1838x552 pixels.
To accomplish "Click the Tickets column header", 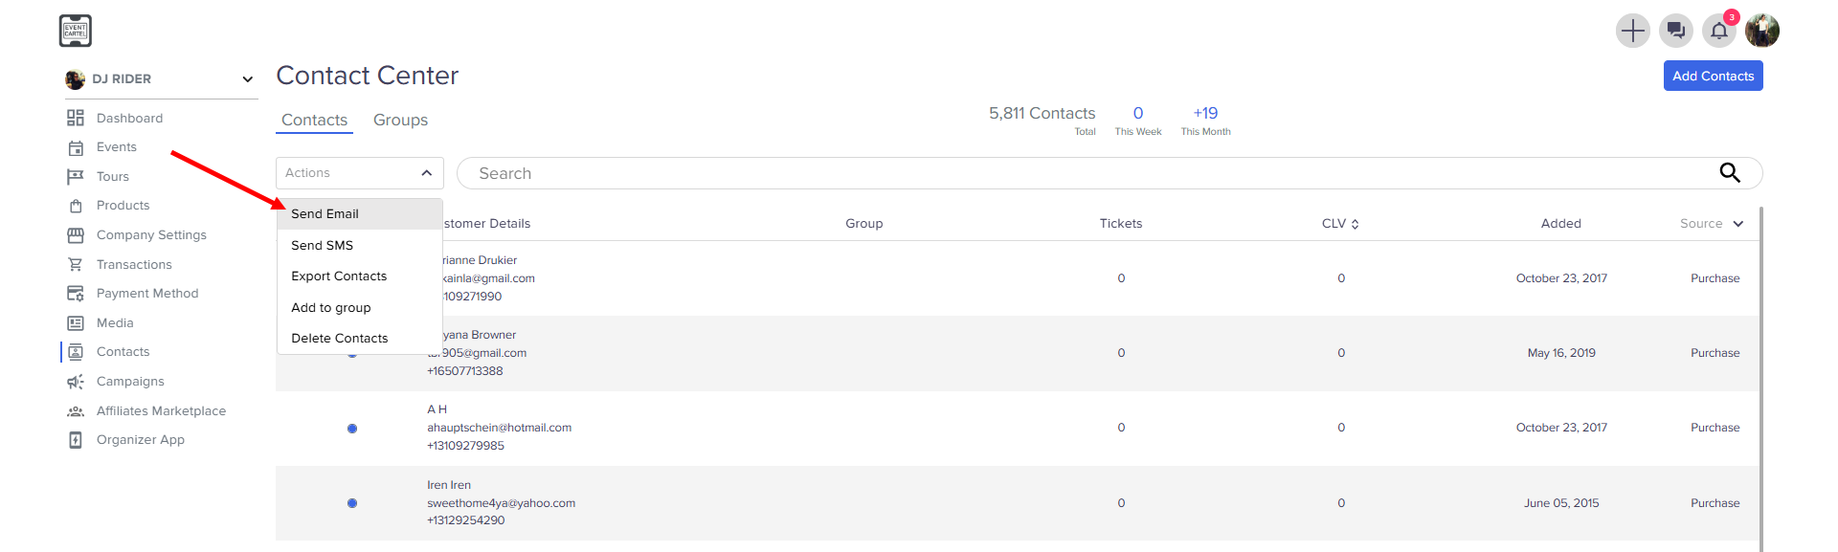I will click(x=1120, y=224).
